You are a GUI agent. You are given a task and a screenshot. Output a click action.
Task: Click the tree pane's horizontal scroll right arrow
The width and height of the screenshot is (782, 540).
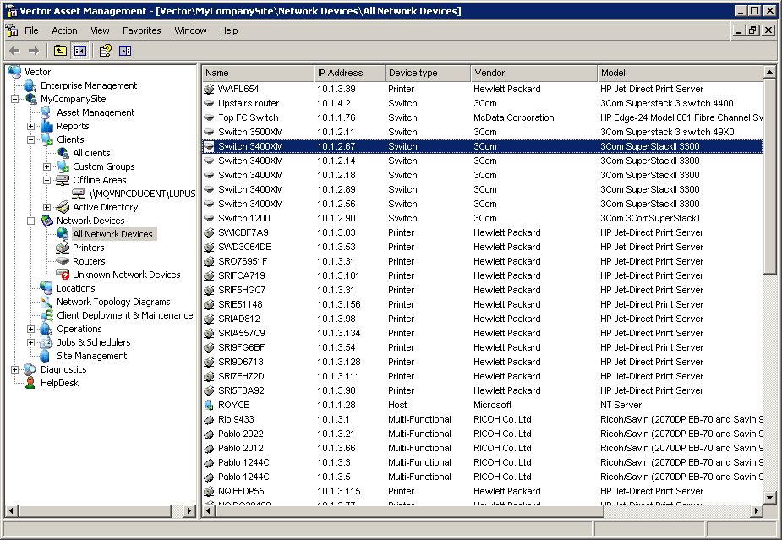tap(189, 510)
